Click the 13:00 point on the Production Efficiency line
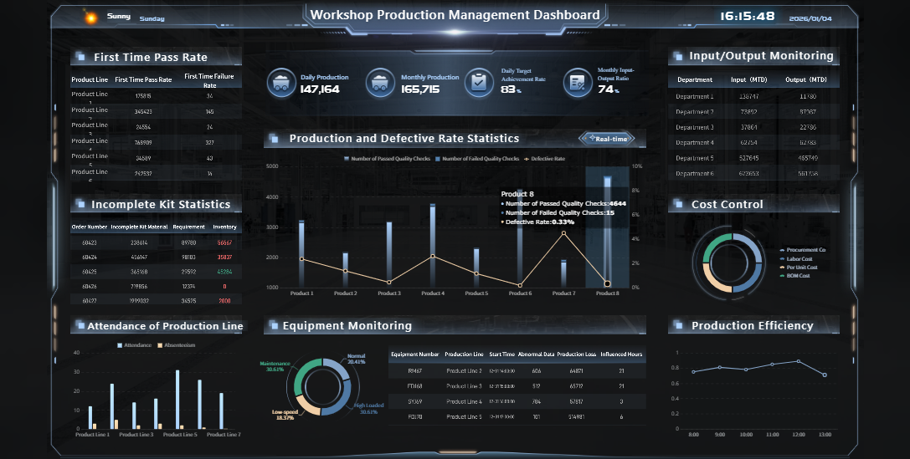The width and height of the screenshot is (910, 459). pyautogui.click(x=825, y=375)
